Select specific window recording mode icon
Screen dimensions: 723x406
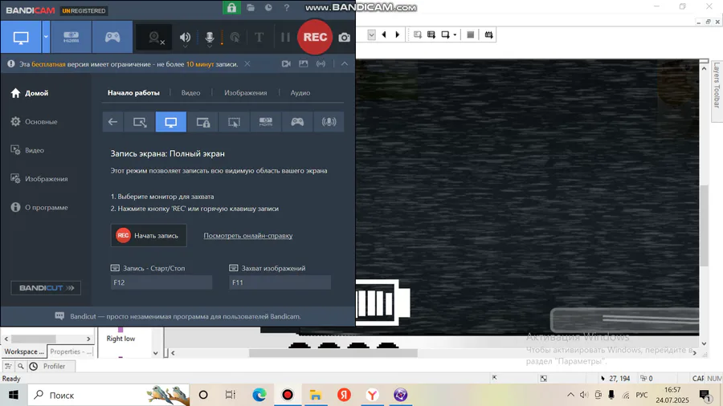coord(203,122)
